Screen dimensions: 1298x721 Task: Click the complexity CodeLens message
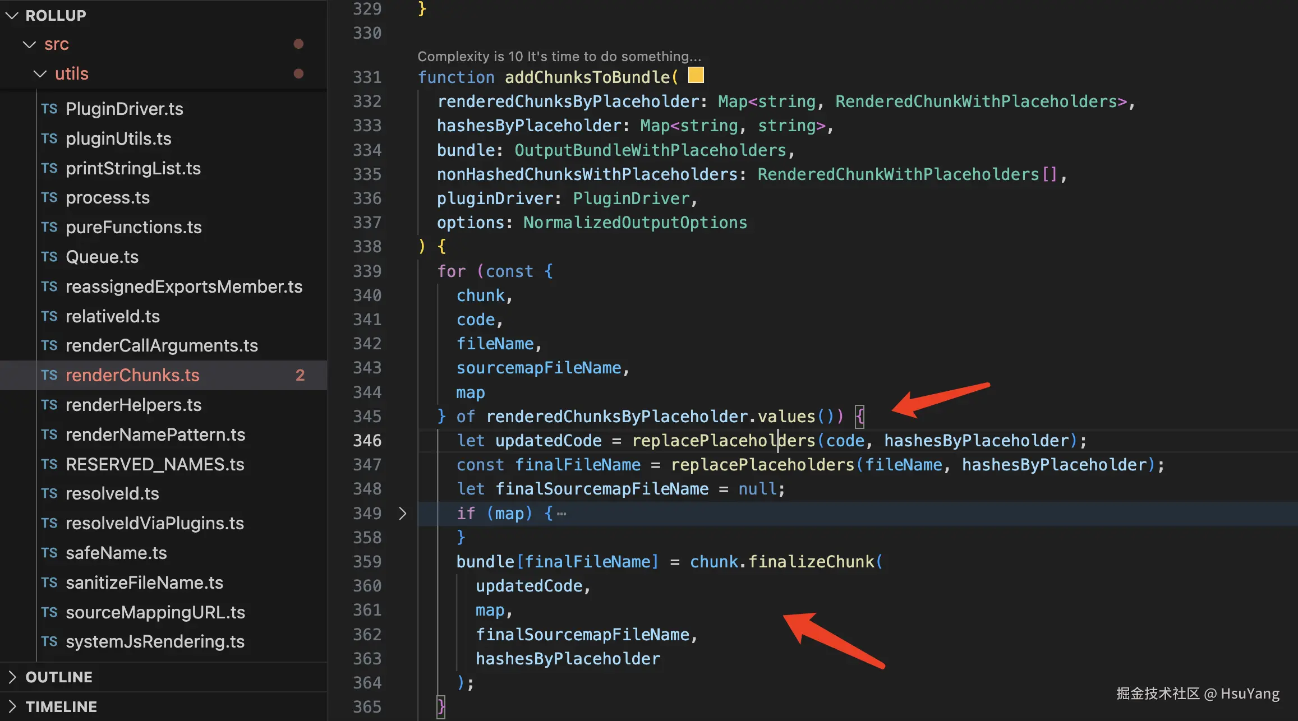point(559,56)
